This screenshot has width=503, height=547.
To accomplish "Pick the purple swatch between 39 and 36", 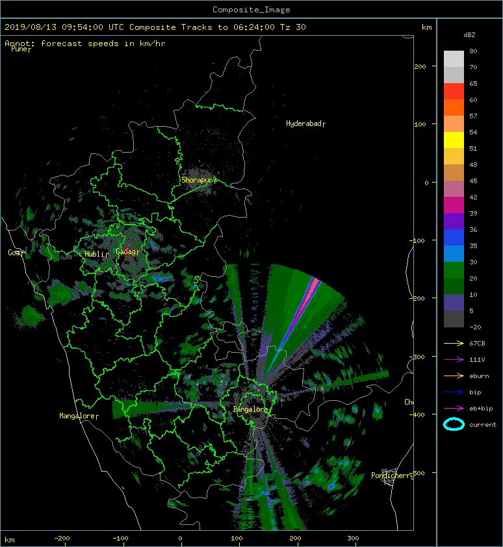I will (454, 221).
